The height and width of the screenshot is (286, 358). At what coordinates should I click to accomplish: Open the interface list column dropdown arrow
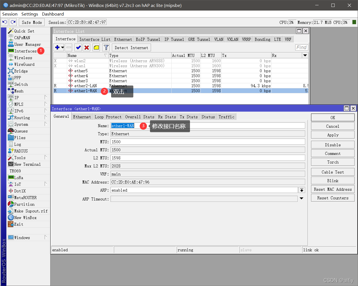305,55
